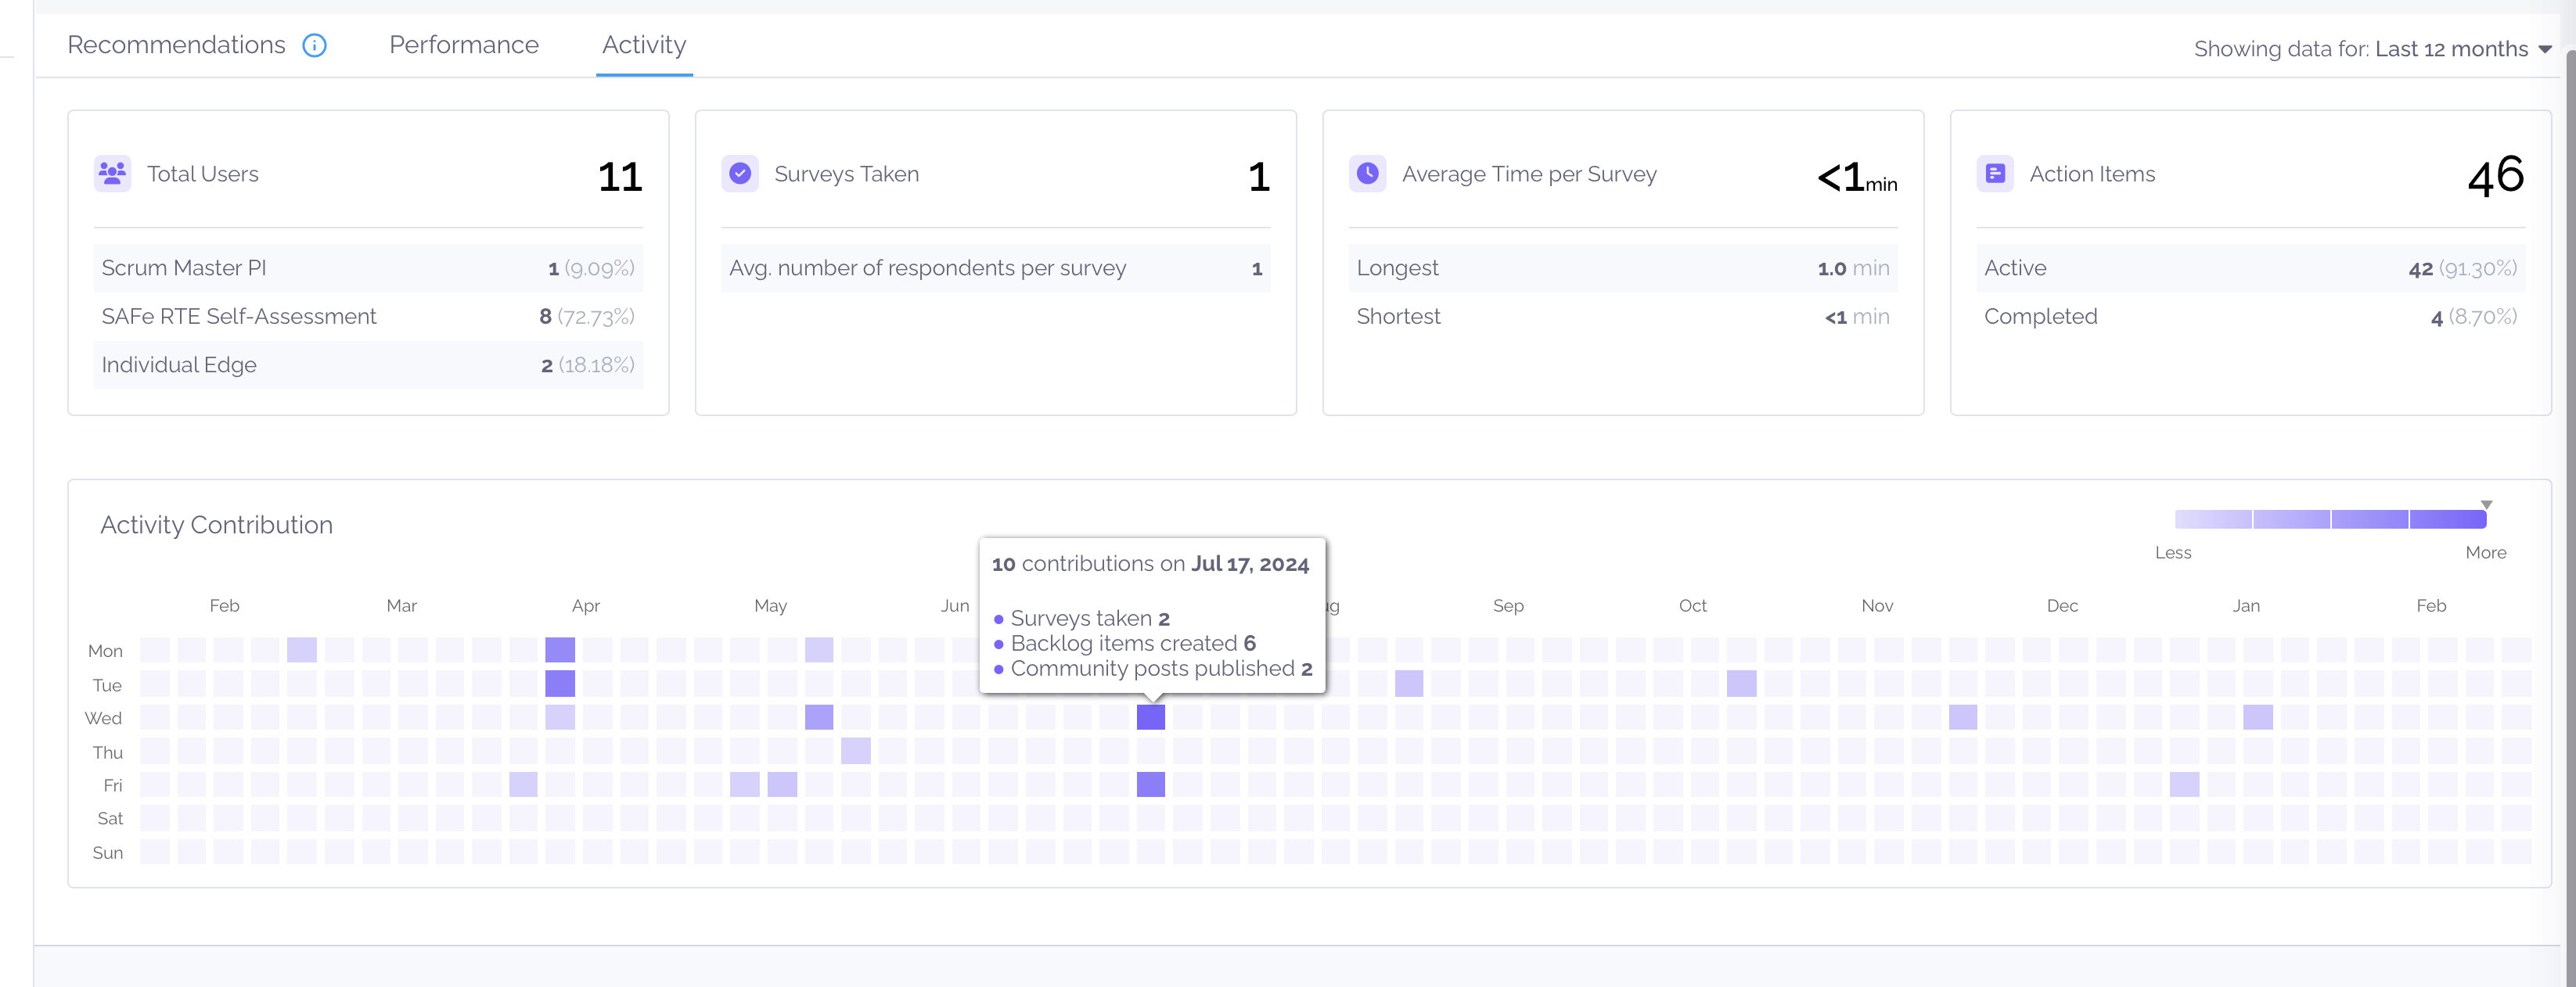
Task: Click the Completed action items row
Action: coord(2250,317)
